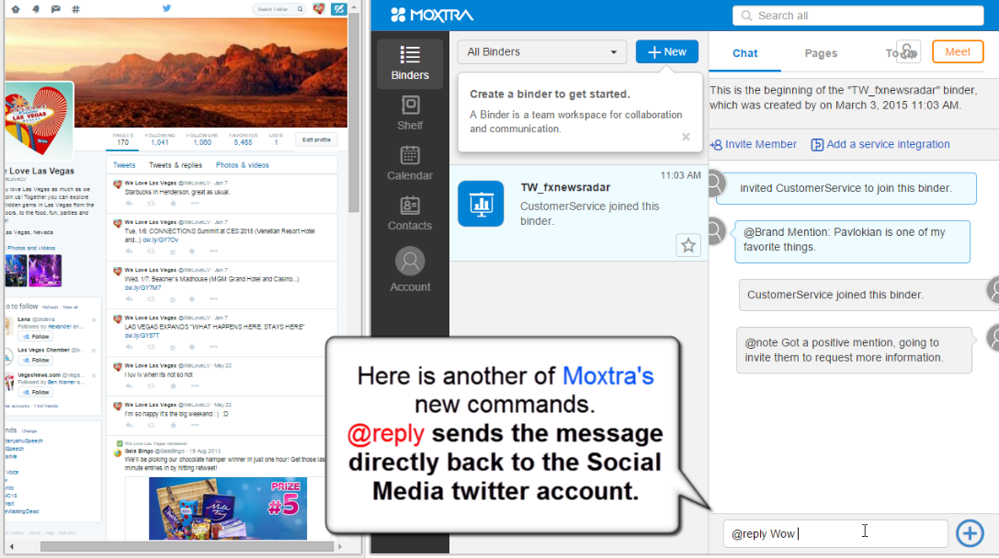Open the Photos & videos tab
999x558 pixels.
click(242, 165)
